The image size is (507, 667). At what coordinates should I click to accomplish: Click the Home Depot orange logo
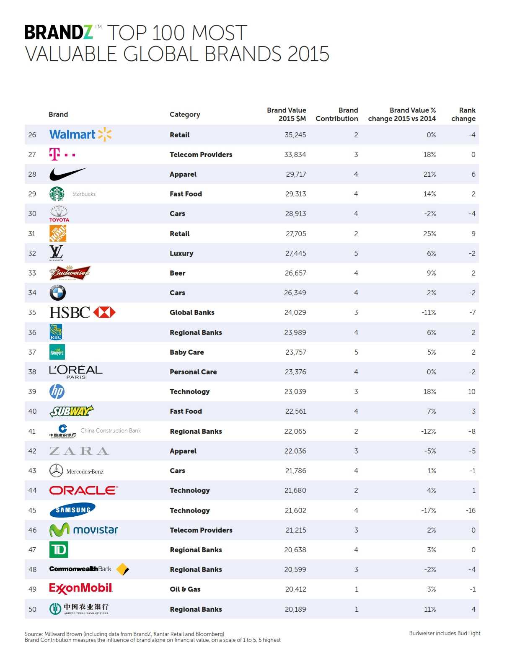point(58,234)
